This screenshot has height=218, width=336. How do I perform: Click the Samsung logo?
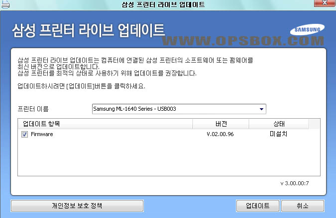coord(307,29)
